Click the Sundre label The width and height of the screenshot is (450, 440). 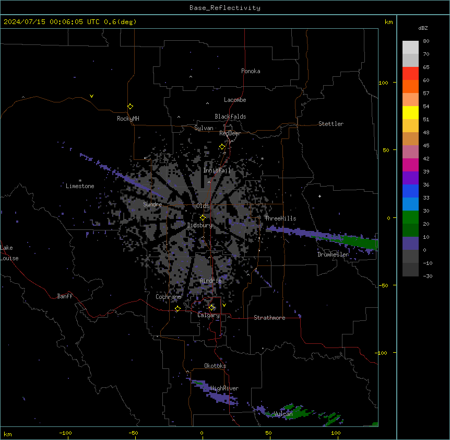pos(152,204)
